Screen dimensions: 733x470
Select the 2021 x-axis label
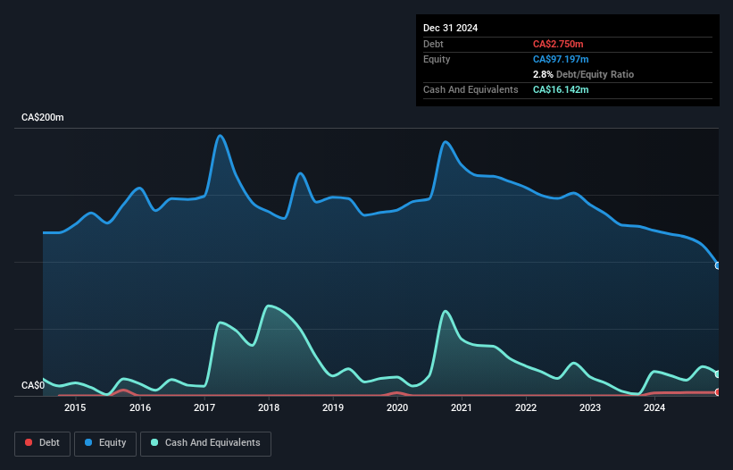coord(462,407)
